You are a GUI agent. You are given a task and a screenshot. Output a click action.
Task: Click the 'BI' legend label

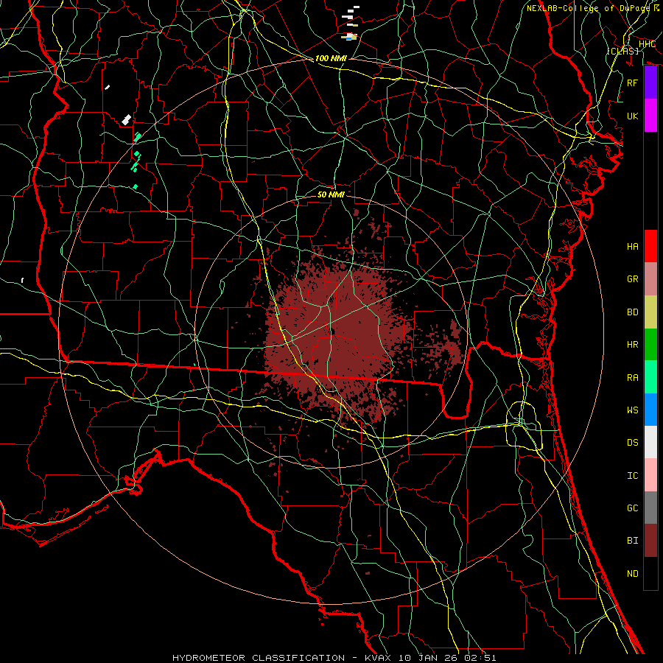pos(632,541)
